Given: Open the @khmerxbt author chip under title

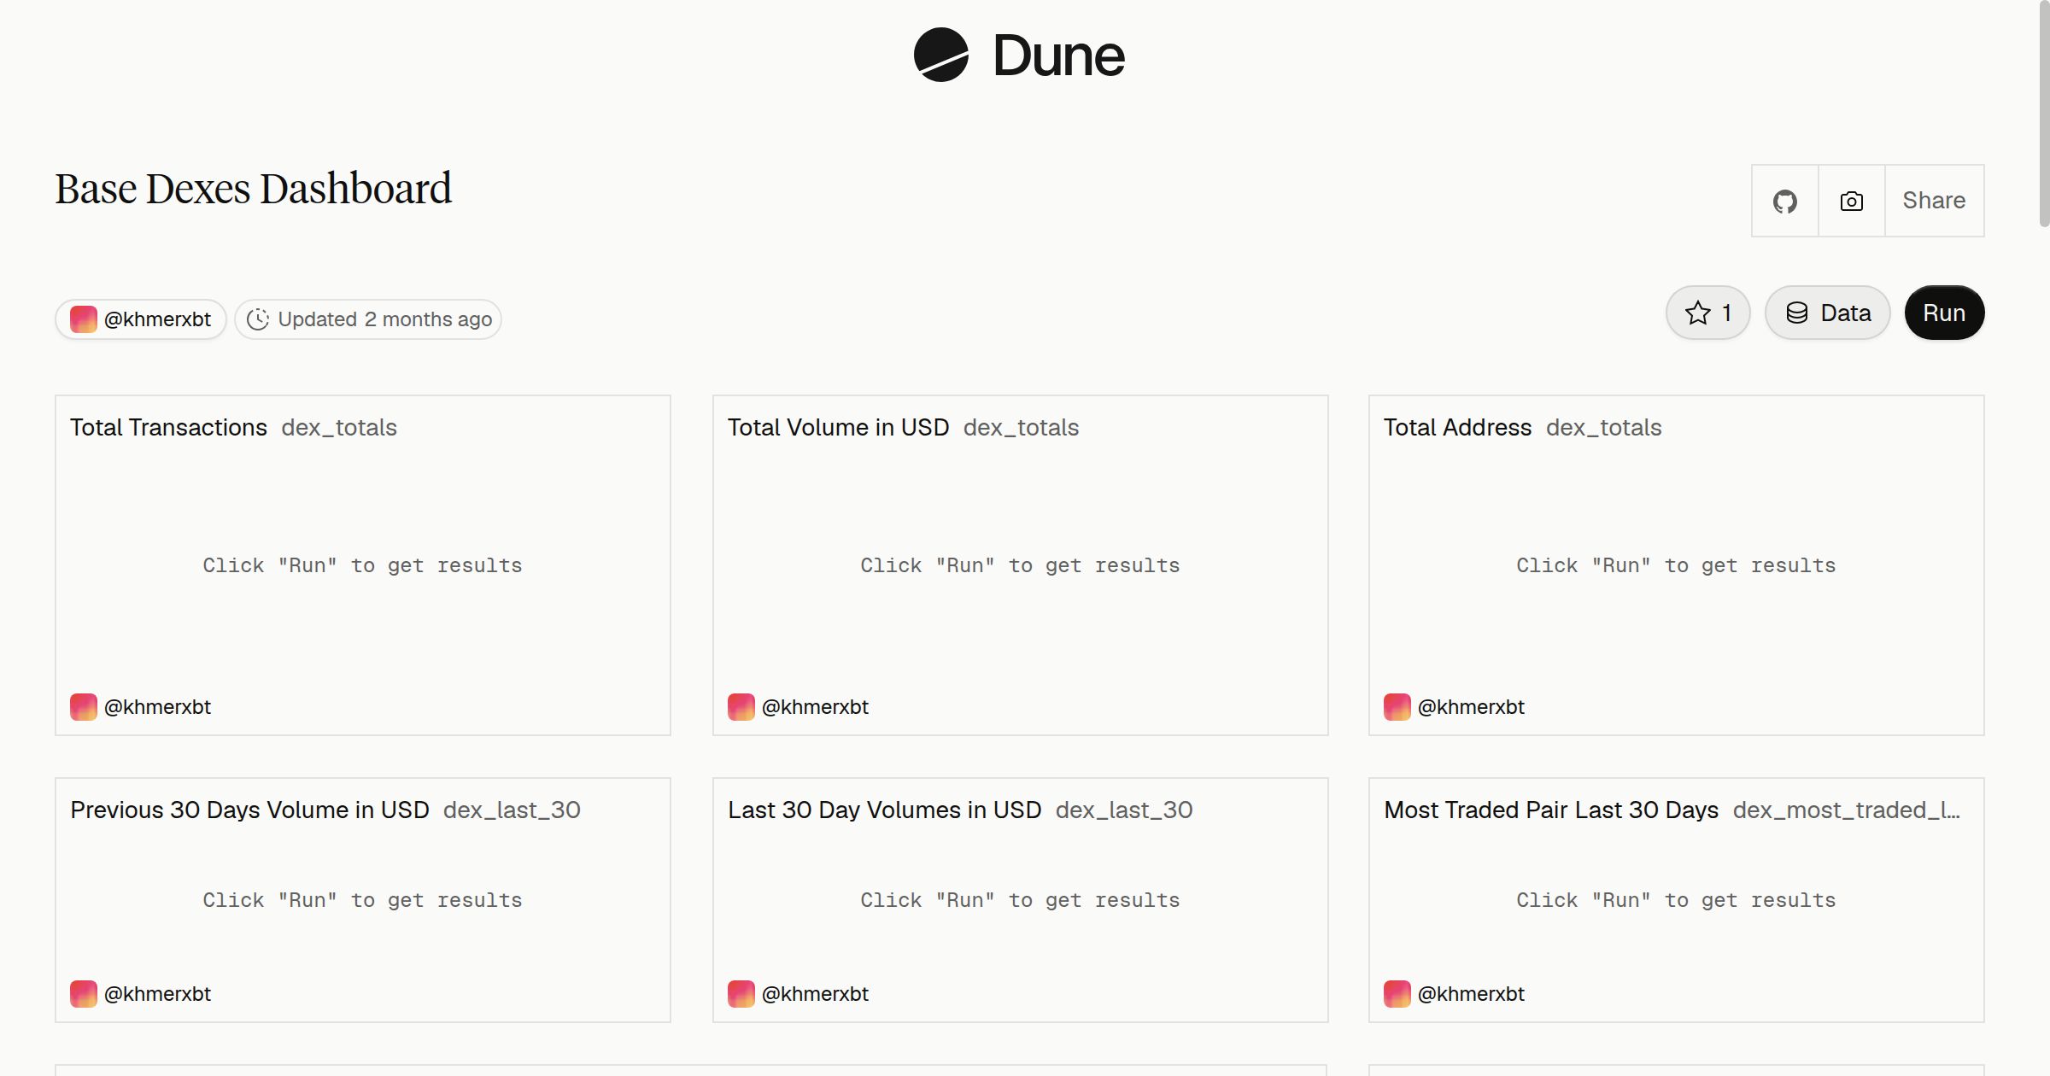Looking at the screenshot, I should pyautogui.click(x=141, y=319).
